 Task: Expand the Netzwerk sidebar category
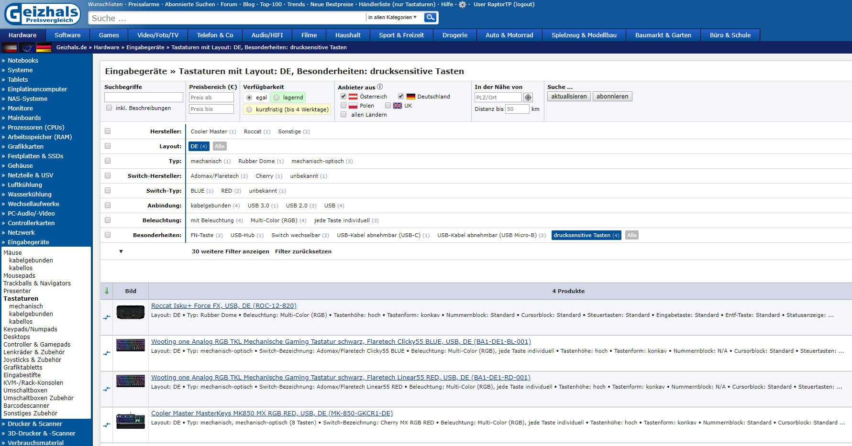click(x=21, y=233)
